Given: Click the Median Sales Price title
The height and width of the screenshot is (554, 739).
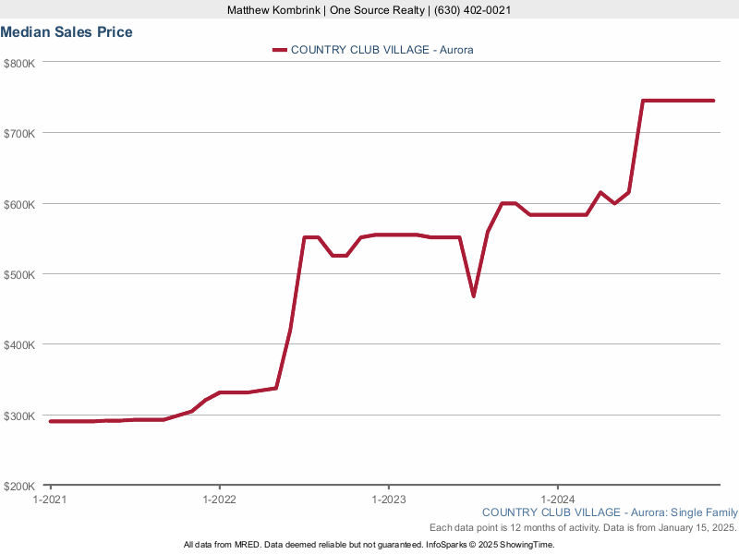Looking at the screenshot, I should click(x=67, y=32).
